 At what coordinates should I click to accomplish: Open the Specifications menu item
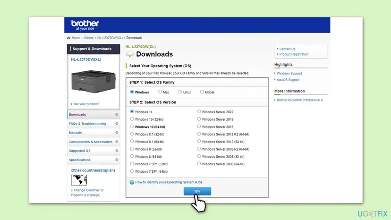(x=93, y=160)
